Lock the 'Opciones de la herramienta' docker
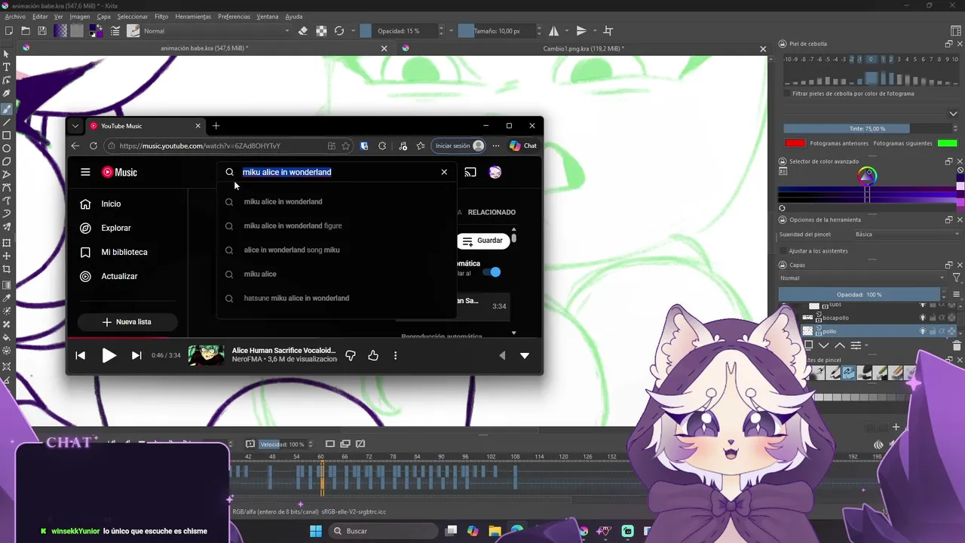This screenshot has width=965, height=543. 783,219
